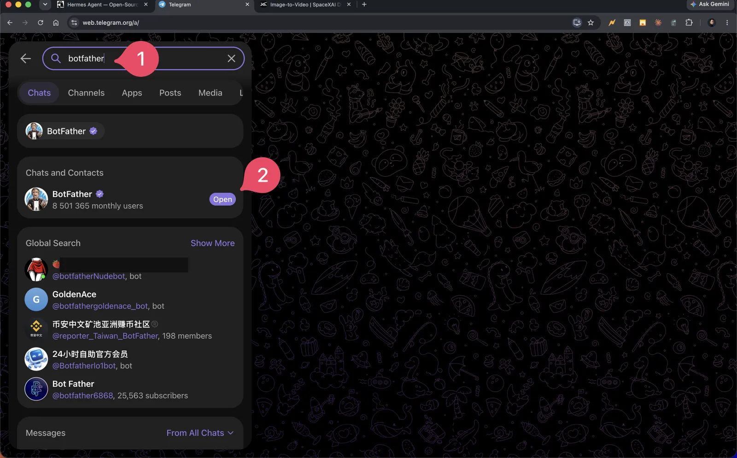Show More global search results
737x458 pixels.
point(212,243)
